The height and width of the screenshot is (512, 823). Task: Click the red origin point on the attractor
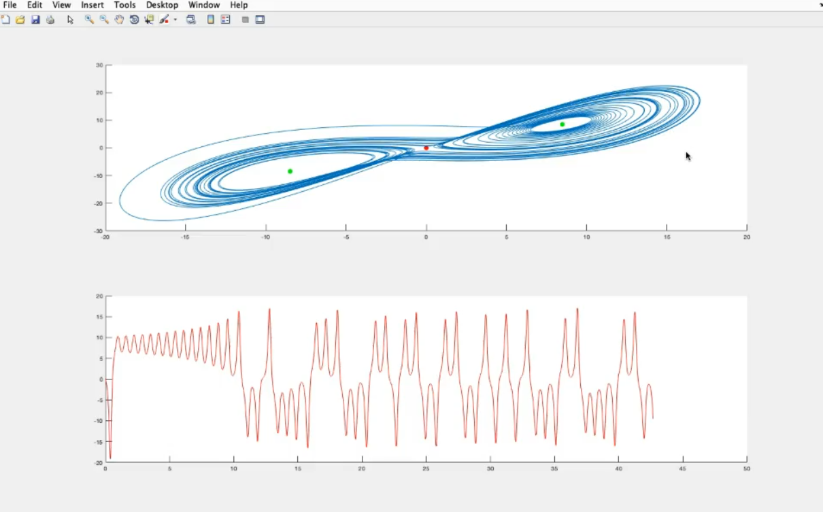426,148
